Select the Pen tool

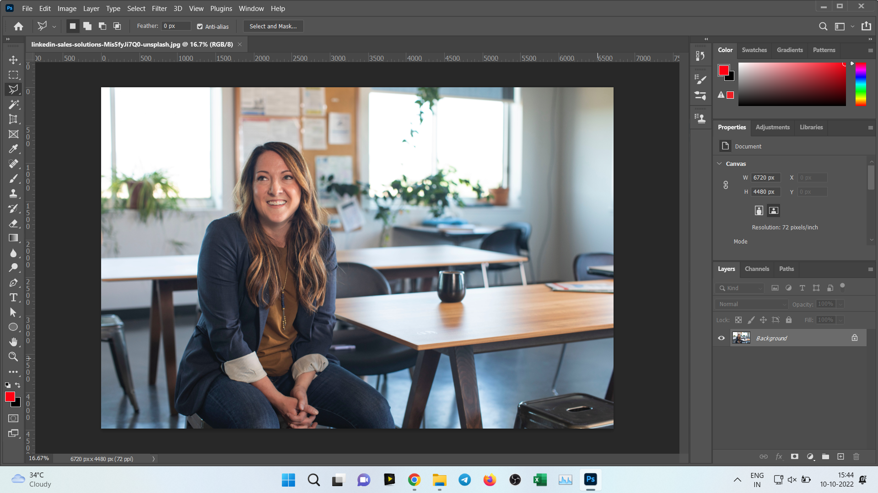[13, 283]
